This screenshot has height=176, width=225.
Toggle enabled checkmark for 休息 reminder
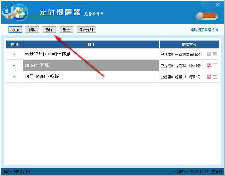[14, 54]
